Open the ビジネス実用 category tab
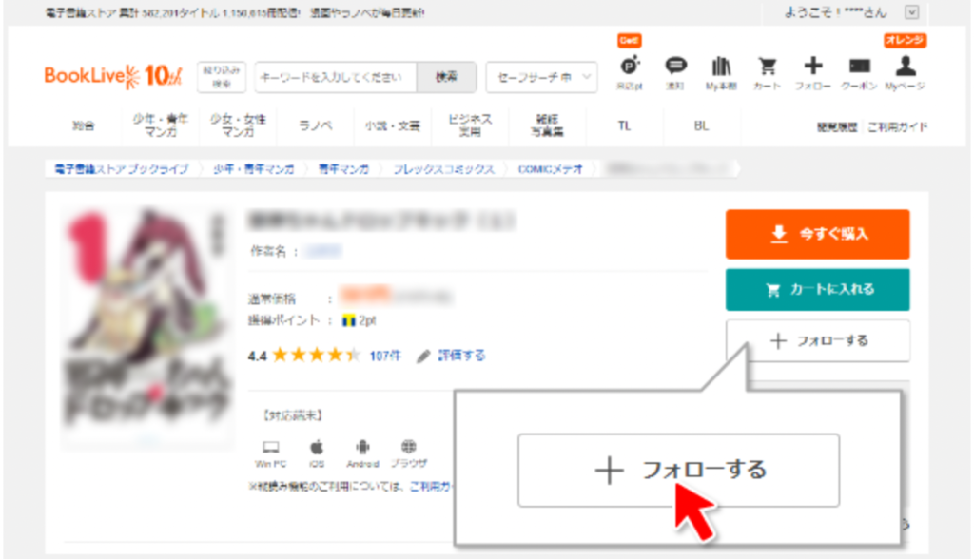Image resolution: width=974 pixels, height=559 pixels. click(470, 126)
